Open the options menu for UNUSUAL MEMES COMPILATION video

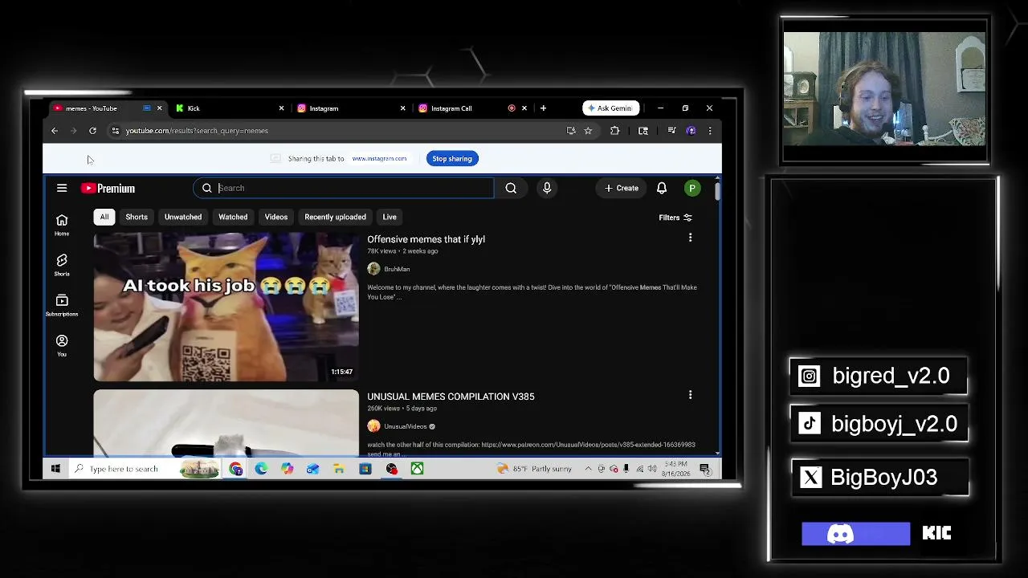coord(690,395)
